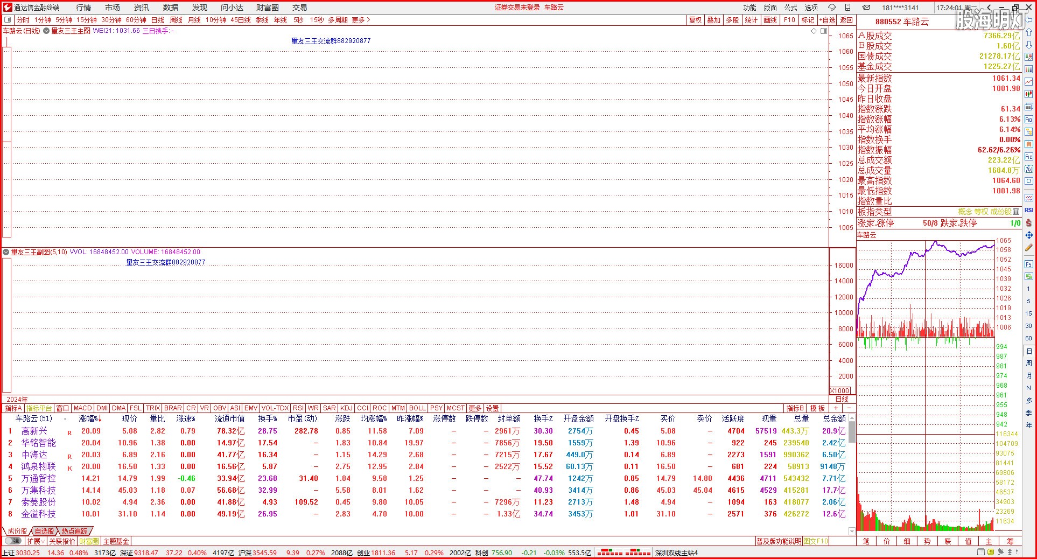Open the 指标B selector
The image size is (1037, 559).
(x=795, y=408)
